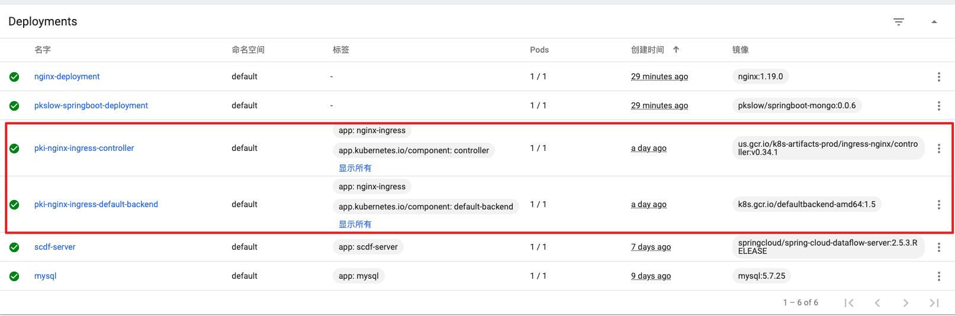The image size is (955, 316).
Task: Show all labels for pki-nginx-ingress-controller
Action: pos(355,168)
